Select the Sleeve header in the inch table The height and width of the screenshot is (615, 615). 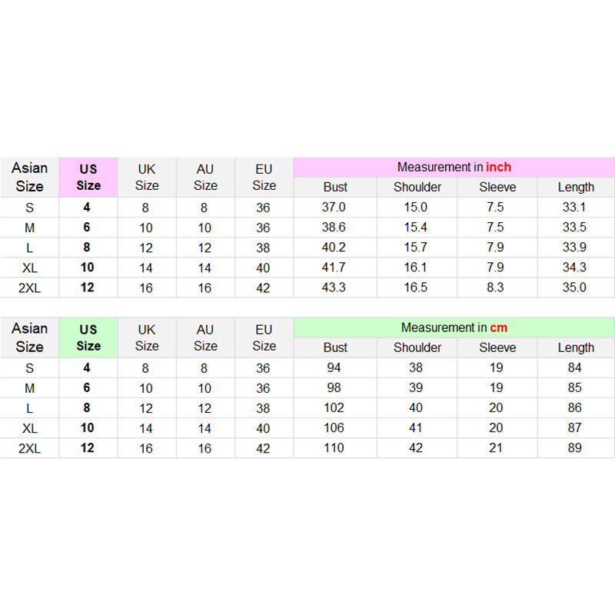pyautogui.click(x=497, y=187)
